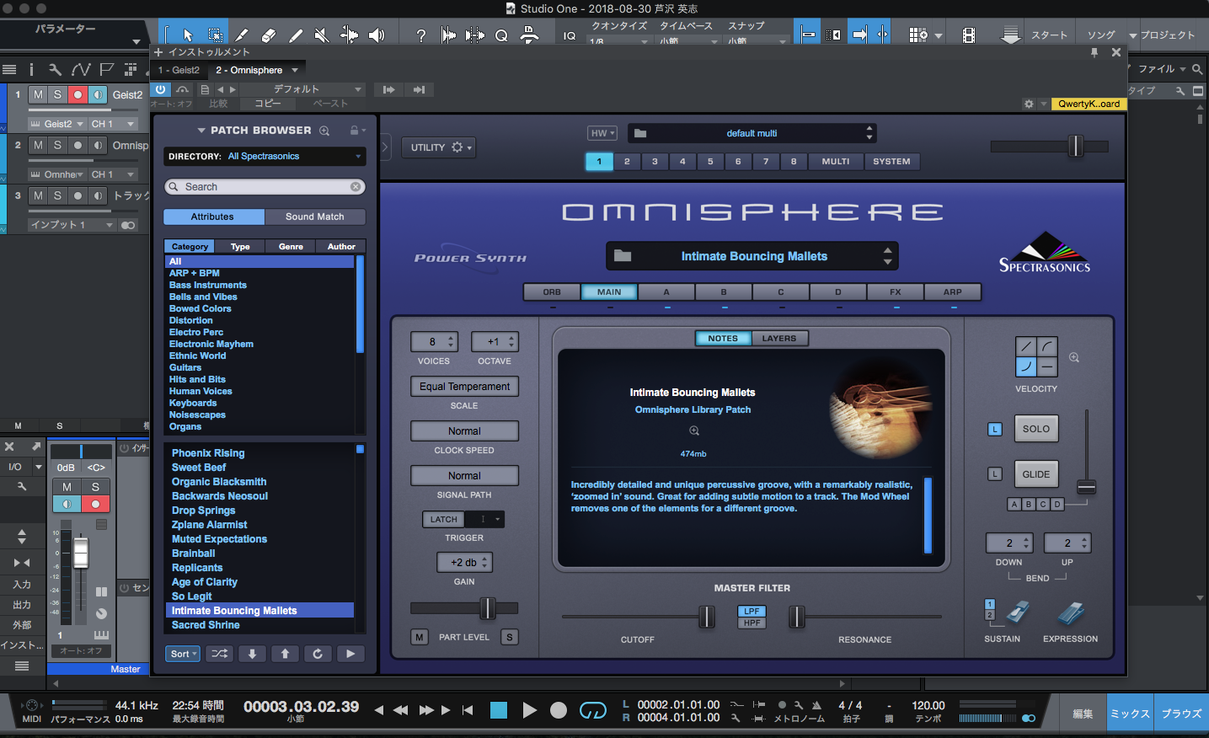1209x738 pixels.
Task: Pin the instrument window
Action: (x=1094, y=52)
